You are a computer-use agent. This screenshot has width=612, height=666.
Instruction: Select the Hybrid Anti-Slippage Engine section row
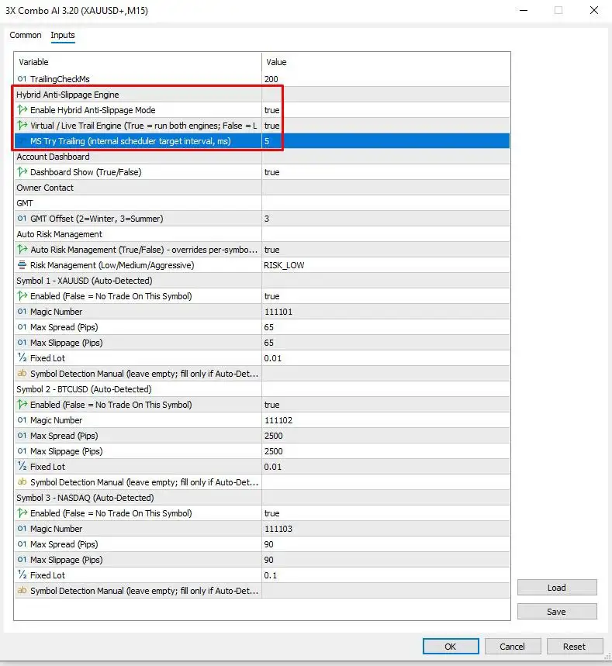pyautogui.click(x=262, y=95)
